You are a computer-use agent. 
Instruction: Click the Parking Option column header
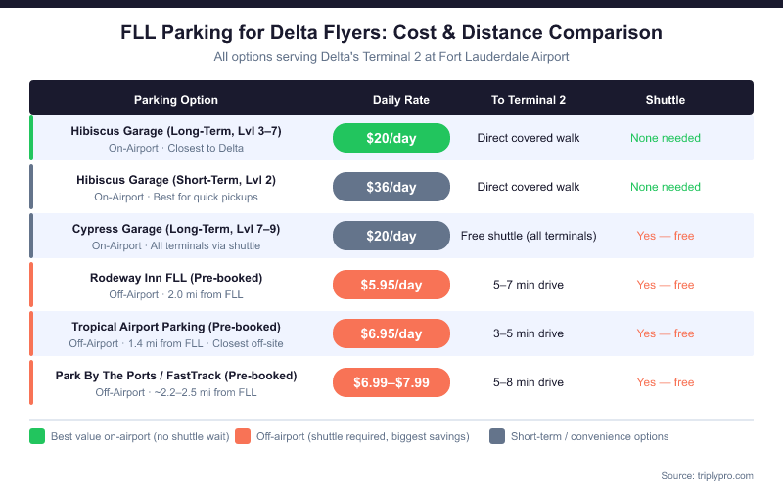tap(176, 100)
